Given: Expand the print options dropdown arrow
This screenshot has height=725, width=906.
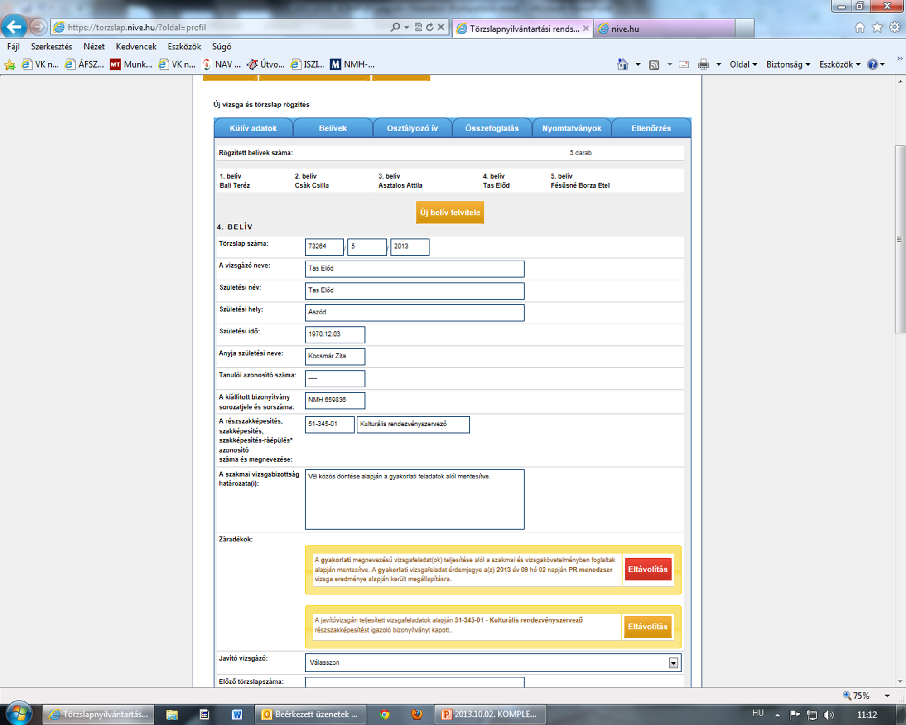Looking at the screenshot, I should tap(718, 65).
